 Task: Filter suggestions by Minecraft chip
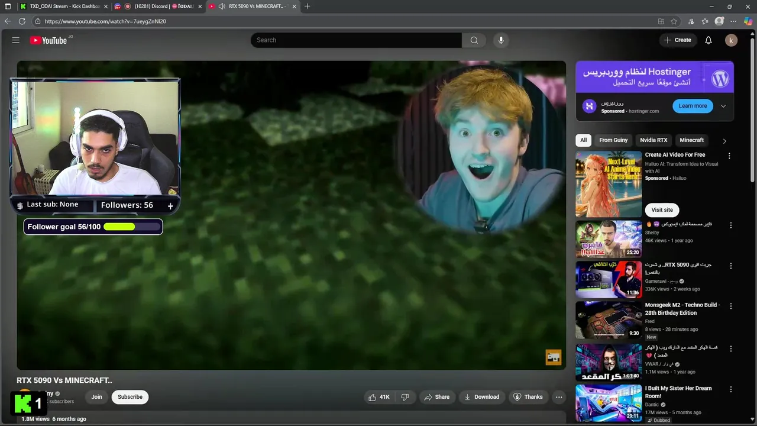pyautogui.click(x=691, y=140)
